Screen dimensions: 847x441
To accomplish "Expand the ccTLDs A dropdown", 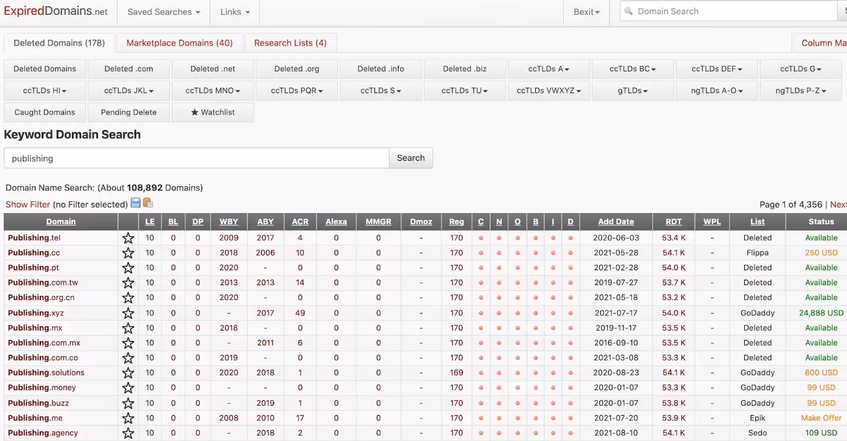I will 548,69.
